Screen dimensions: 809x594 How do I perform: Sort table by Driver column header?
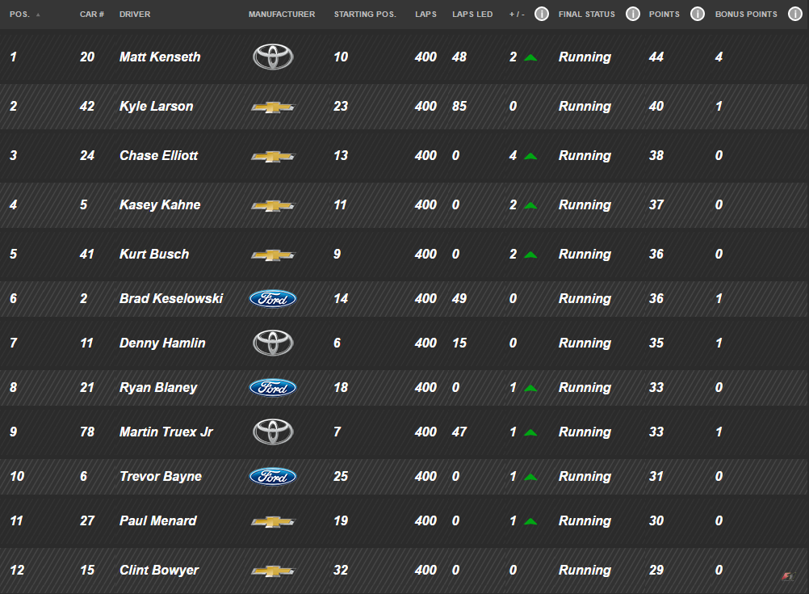[x=135, y=15]
